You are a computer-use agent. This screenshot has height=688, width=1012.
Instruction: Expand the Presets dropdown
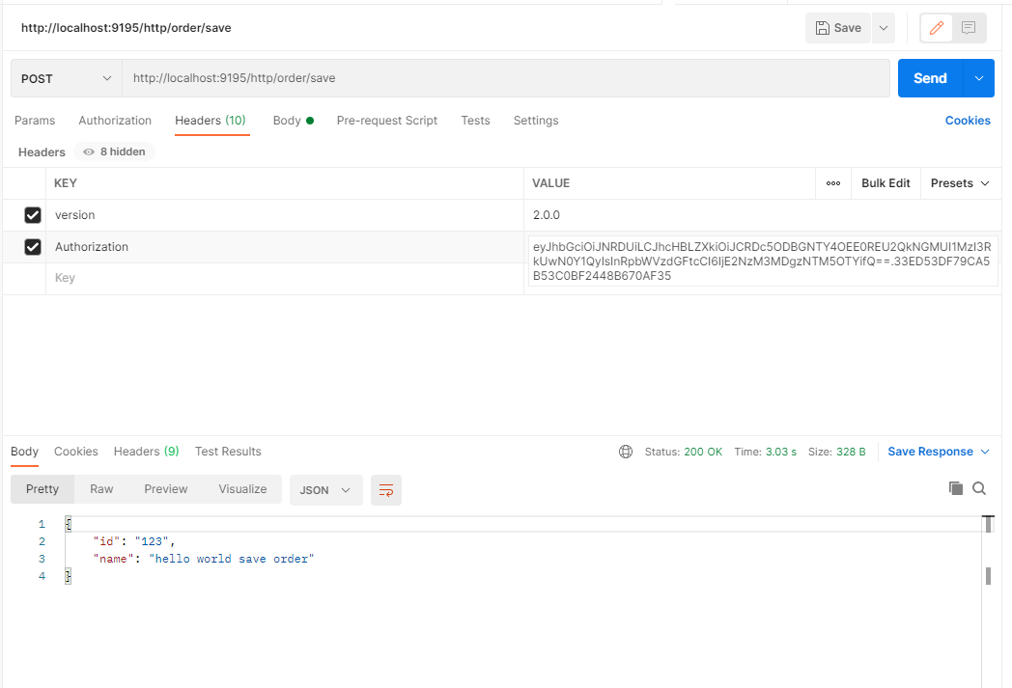(x=960, y=183)
